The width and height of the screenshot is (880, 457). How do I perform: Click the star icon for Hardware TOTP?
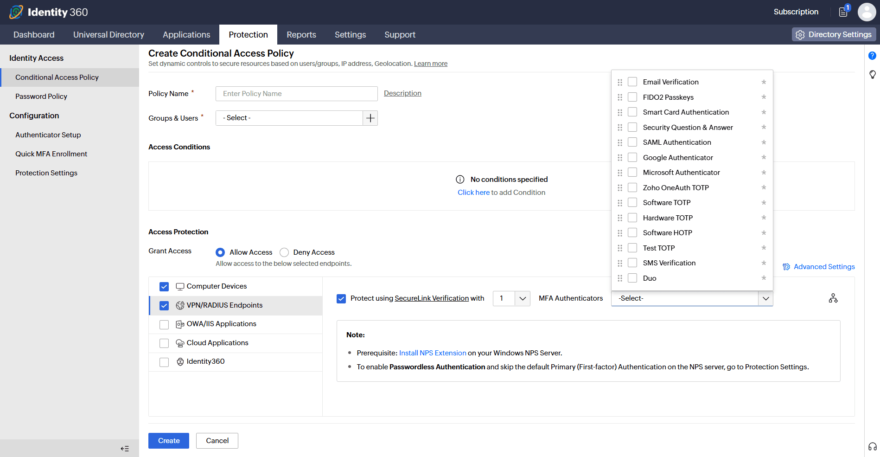[x=764, y=218]
